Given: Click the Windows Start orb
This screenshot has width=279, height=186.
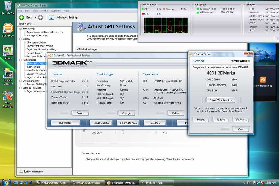Looking at the screenshot, I should click(x=6, y=182).
